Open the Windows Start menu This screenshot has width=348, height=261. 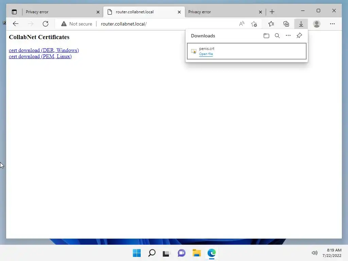(x=137, y=253)
